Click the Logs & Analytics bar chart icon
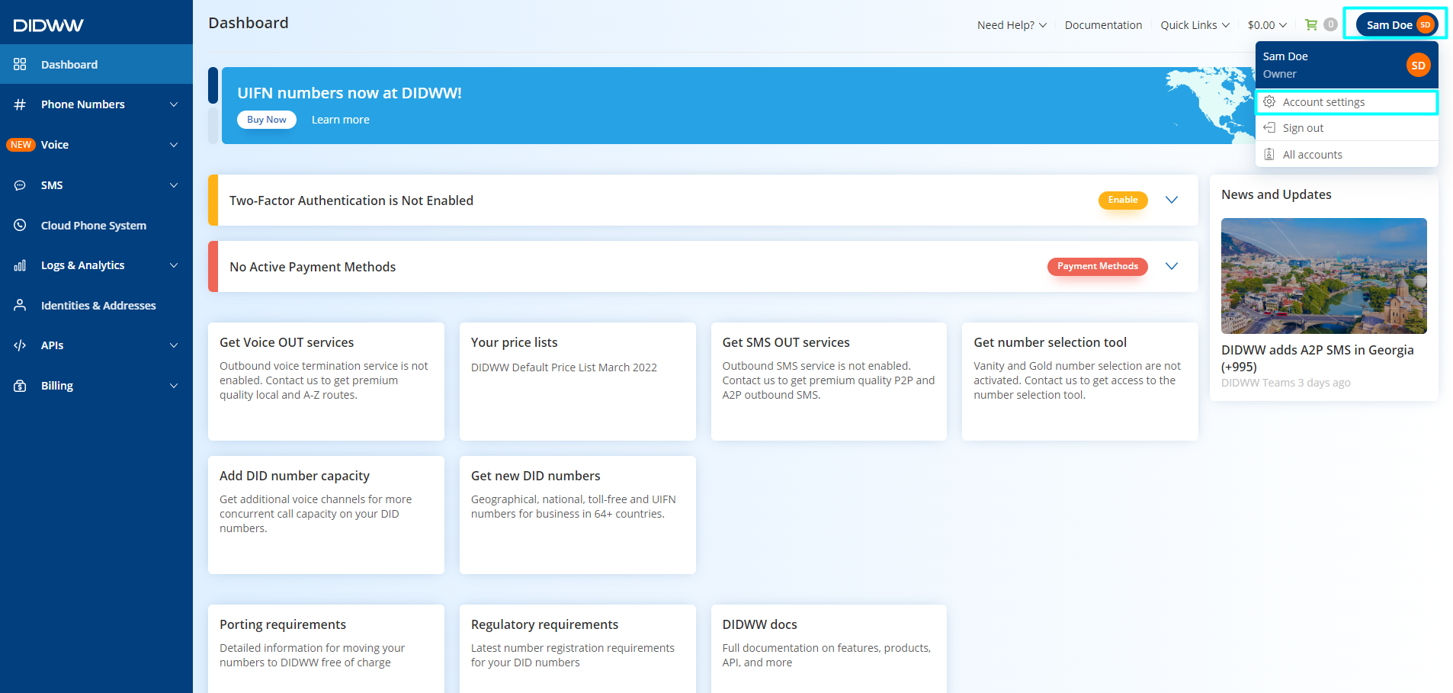The image size is (1453, 693). (20, 265)
